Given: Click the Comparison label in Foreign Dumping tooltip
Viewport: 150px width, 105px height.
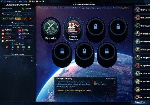Looking at the screenshot, I should (x=111, y=79).
